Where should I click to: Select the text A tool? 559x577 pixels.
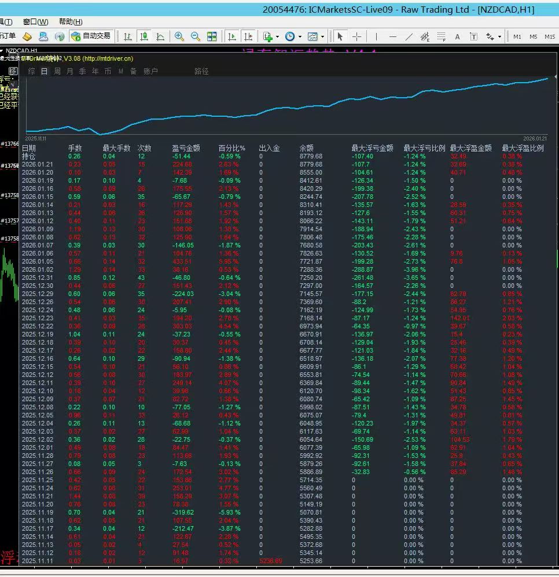[457, 37]
